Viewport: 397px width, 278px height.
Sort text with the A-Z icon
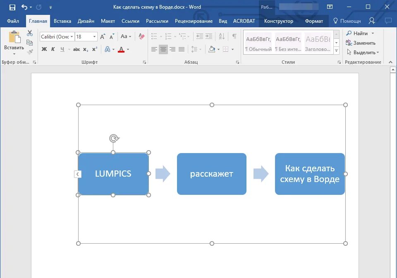click(x=222, y=36)
